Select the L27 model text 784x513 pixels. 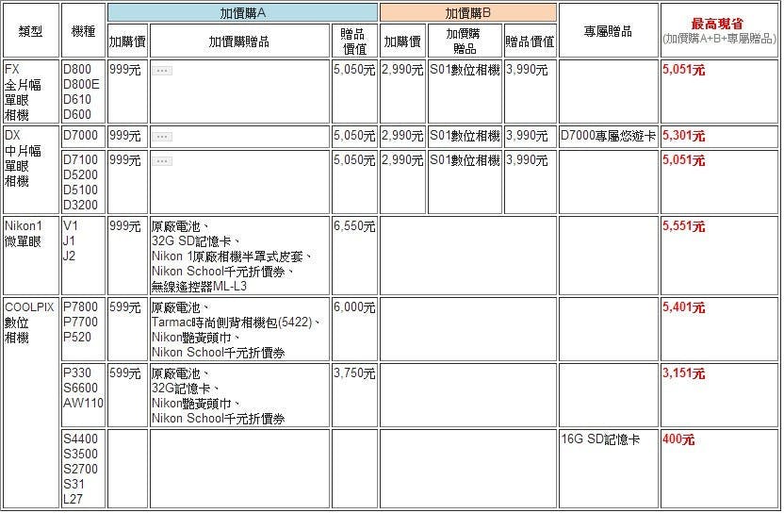(x=73, y=500)
